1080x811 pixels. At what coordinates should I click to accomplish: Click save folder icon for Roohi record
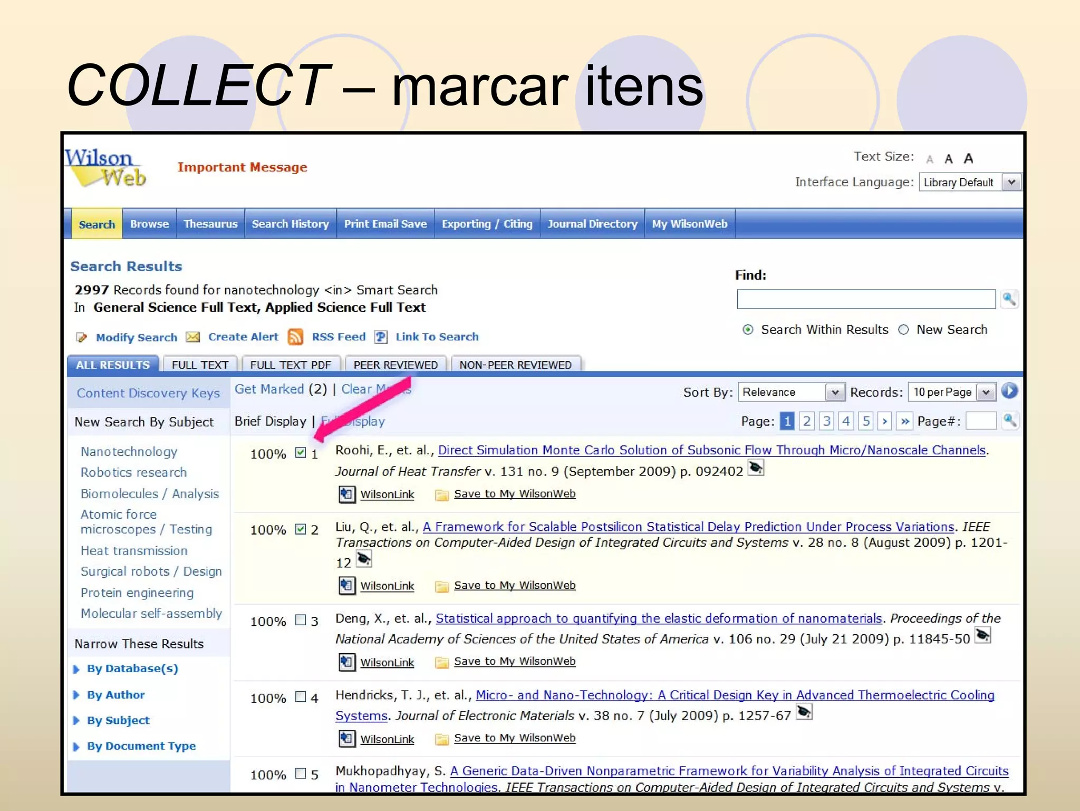[442, 495]
